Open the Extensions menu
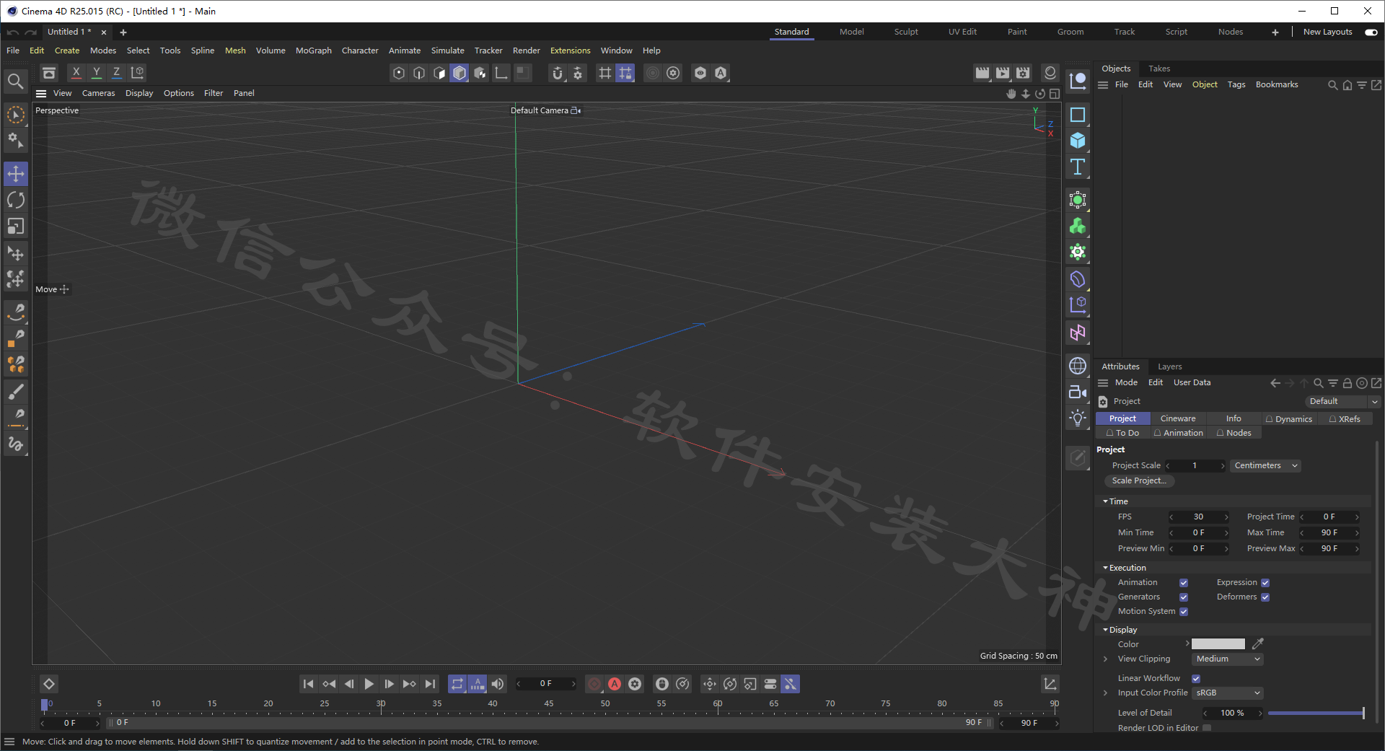Image resolution: width=1385 pixels, height=751 pixels. point(570,50)
